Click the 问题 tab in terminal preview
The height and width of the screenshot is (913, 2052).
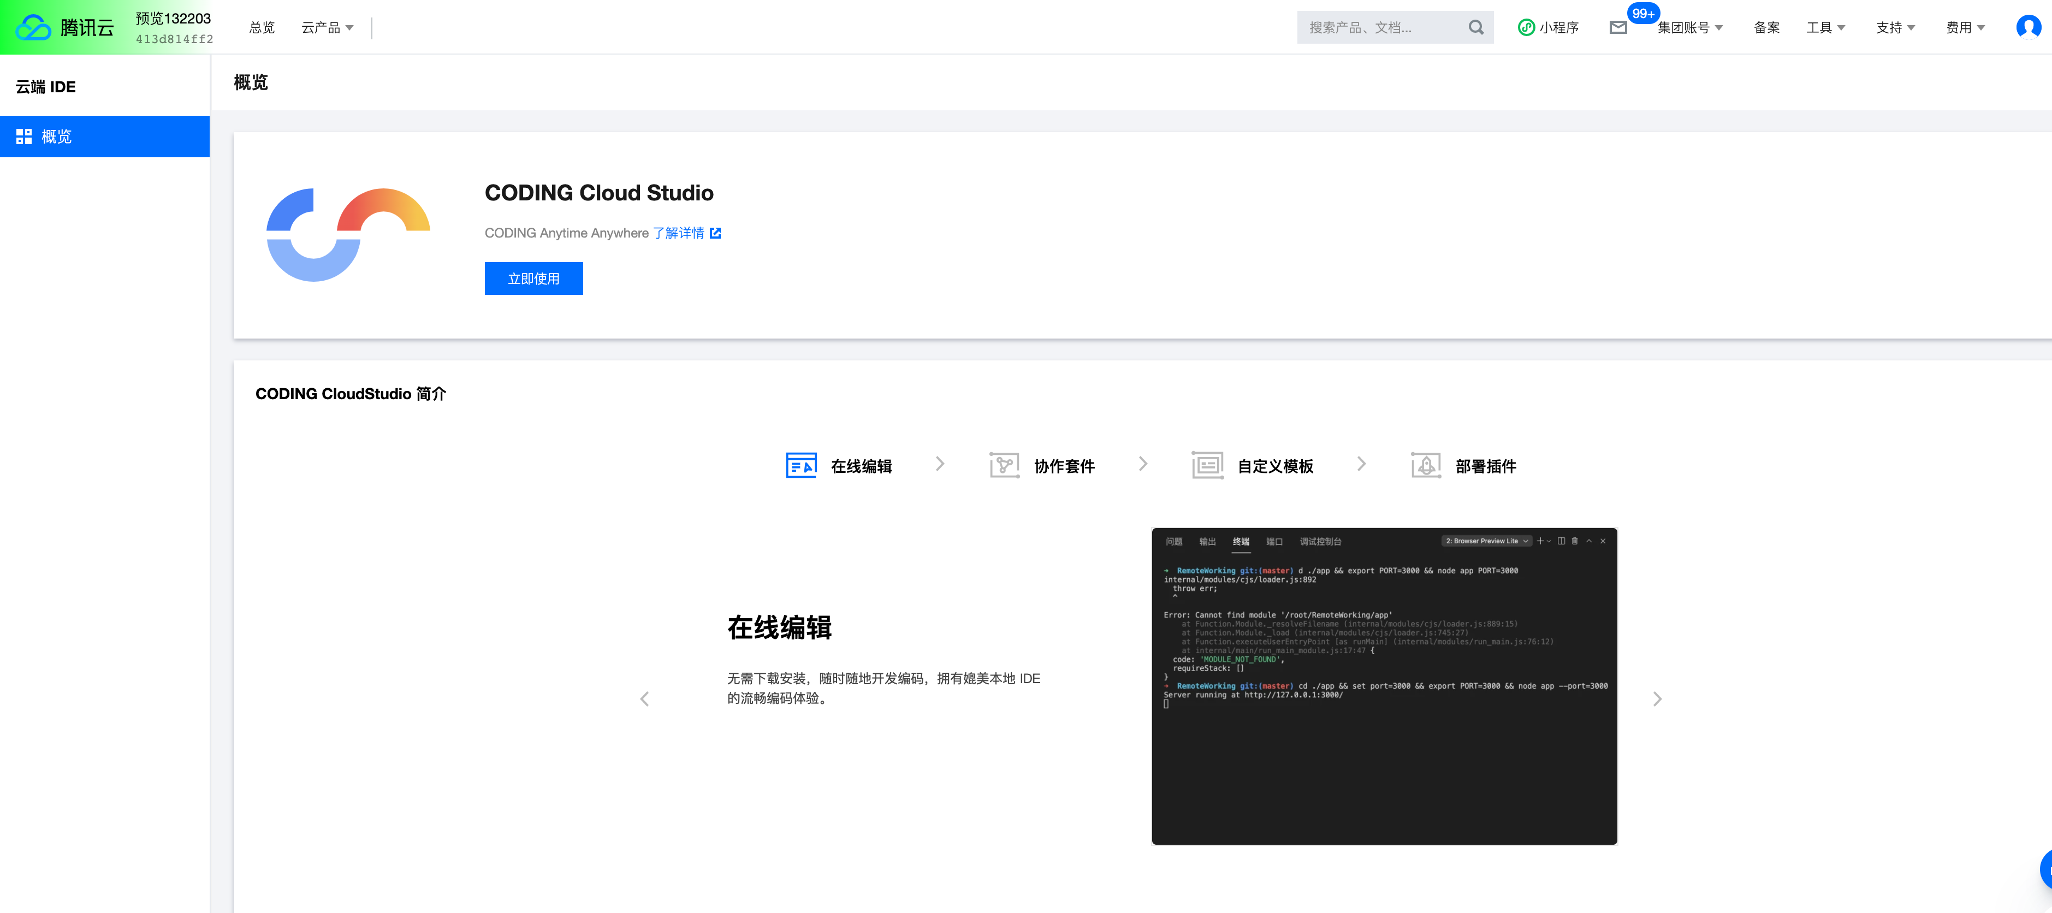pos(1174,542)
